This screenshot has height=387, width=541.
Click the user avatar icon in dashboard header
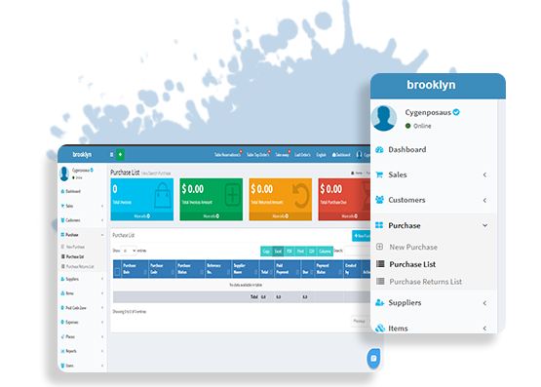click(359, 155)
